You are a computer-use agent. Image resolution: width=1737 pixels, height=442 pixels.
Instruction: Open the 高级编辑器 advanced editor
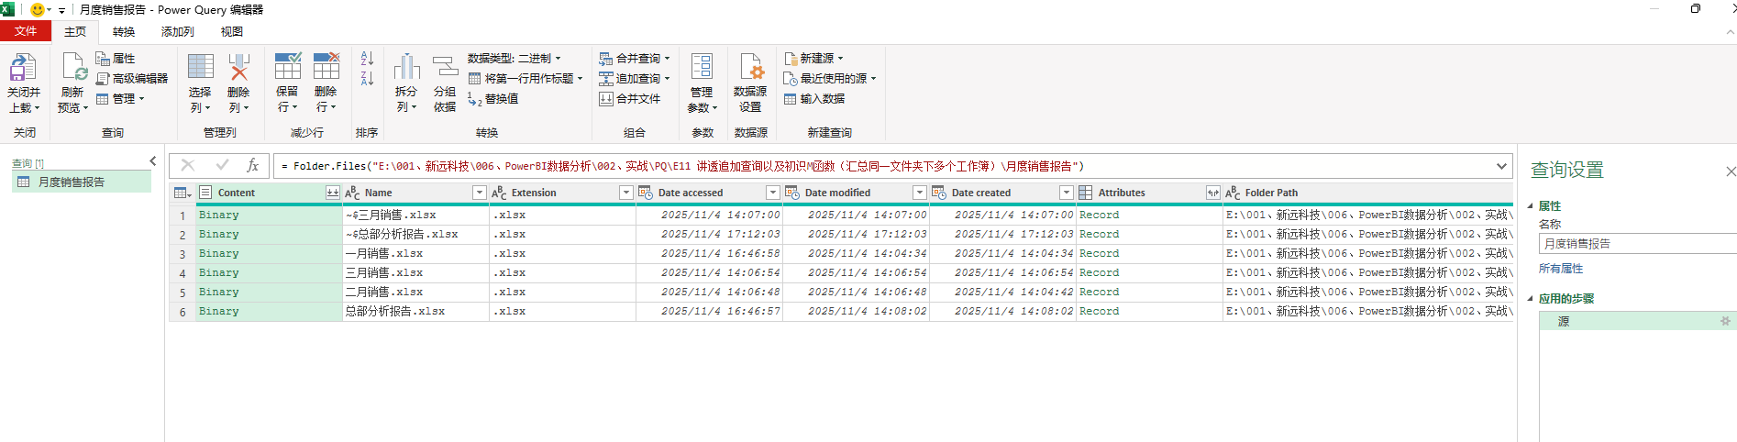coord(132,79)
